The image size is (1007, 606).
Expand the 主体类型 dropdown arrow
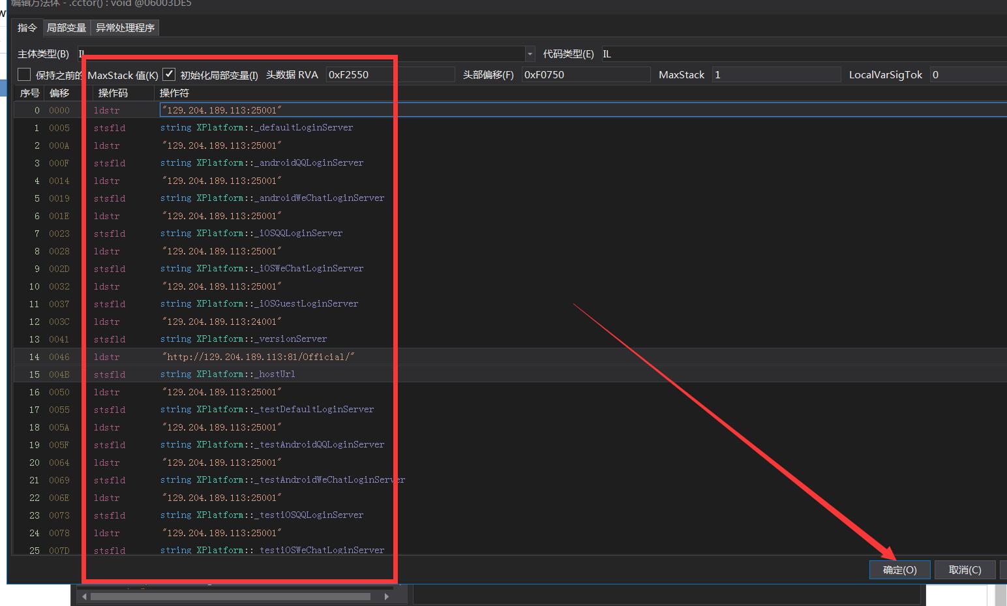530,54
